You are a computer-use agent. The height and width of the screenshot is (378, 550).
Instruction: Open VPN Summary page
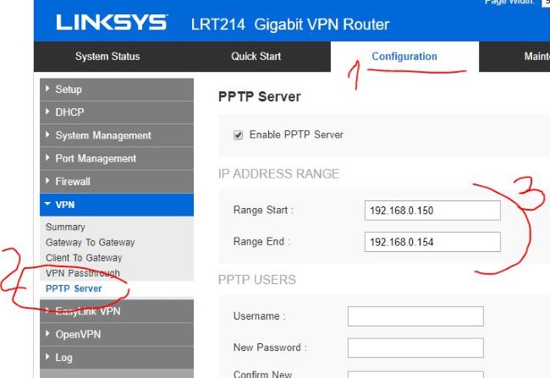[65, 227]
